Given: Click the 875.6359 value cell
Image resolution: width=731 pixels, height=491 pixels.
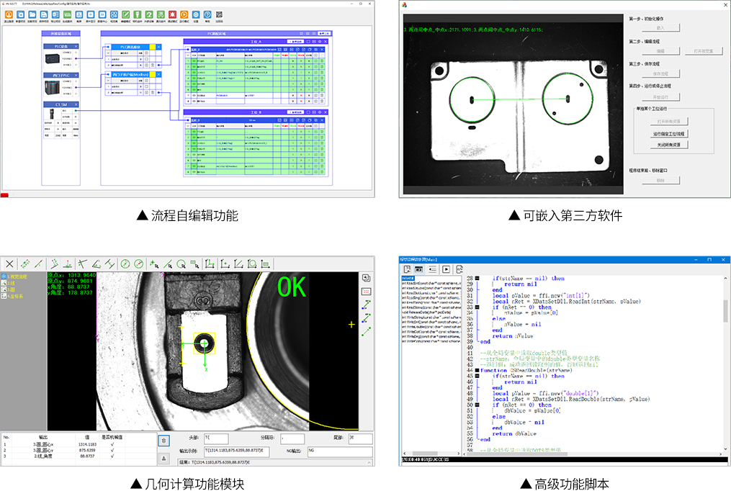Looking at the screenshot, I should pyautogui.click(x=87, y=451).
